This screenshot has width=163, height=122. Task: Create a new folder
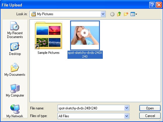(x=126, y=14)
